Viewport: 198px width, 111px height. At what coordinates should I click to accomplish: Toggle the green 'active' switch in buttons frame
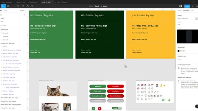coord(117,108)
